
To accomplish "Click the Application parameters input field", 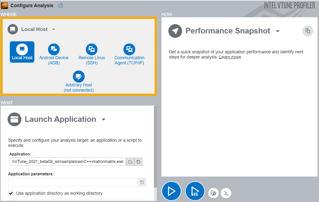I will (73, 182).
